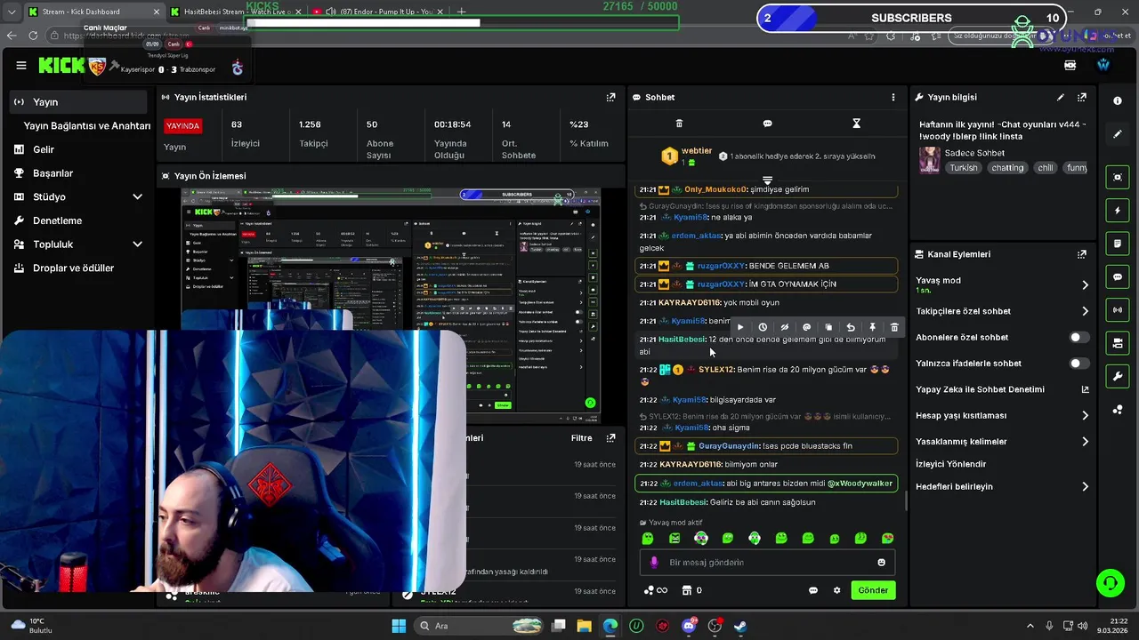Screen dimensions: 1139x640
Task: Click the purple microphone icon in message box
Action: click(654, 563)
